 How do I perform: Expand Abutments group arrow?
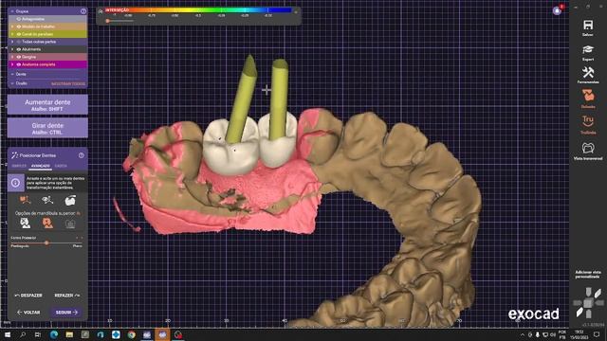tap(12, 49)
